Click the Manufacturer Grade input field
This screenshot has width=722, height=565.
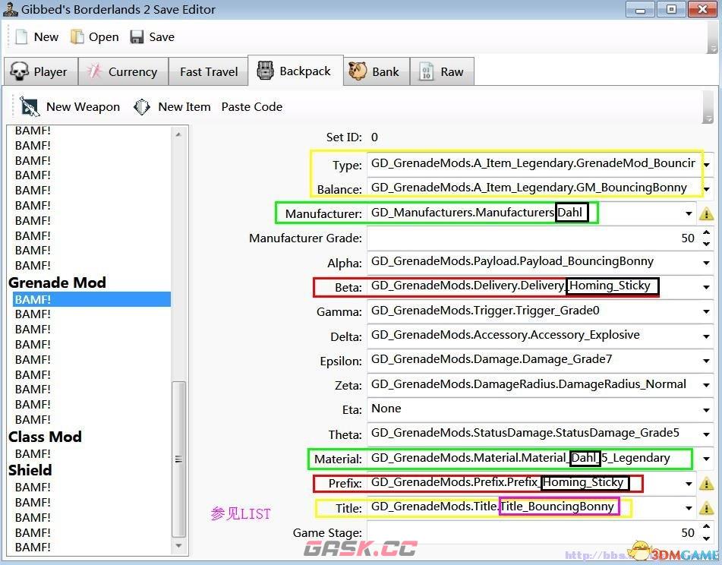coord(533,238)
